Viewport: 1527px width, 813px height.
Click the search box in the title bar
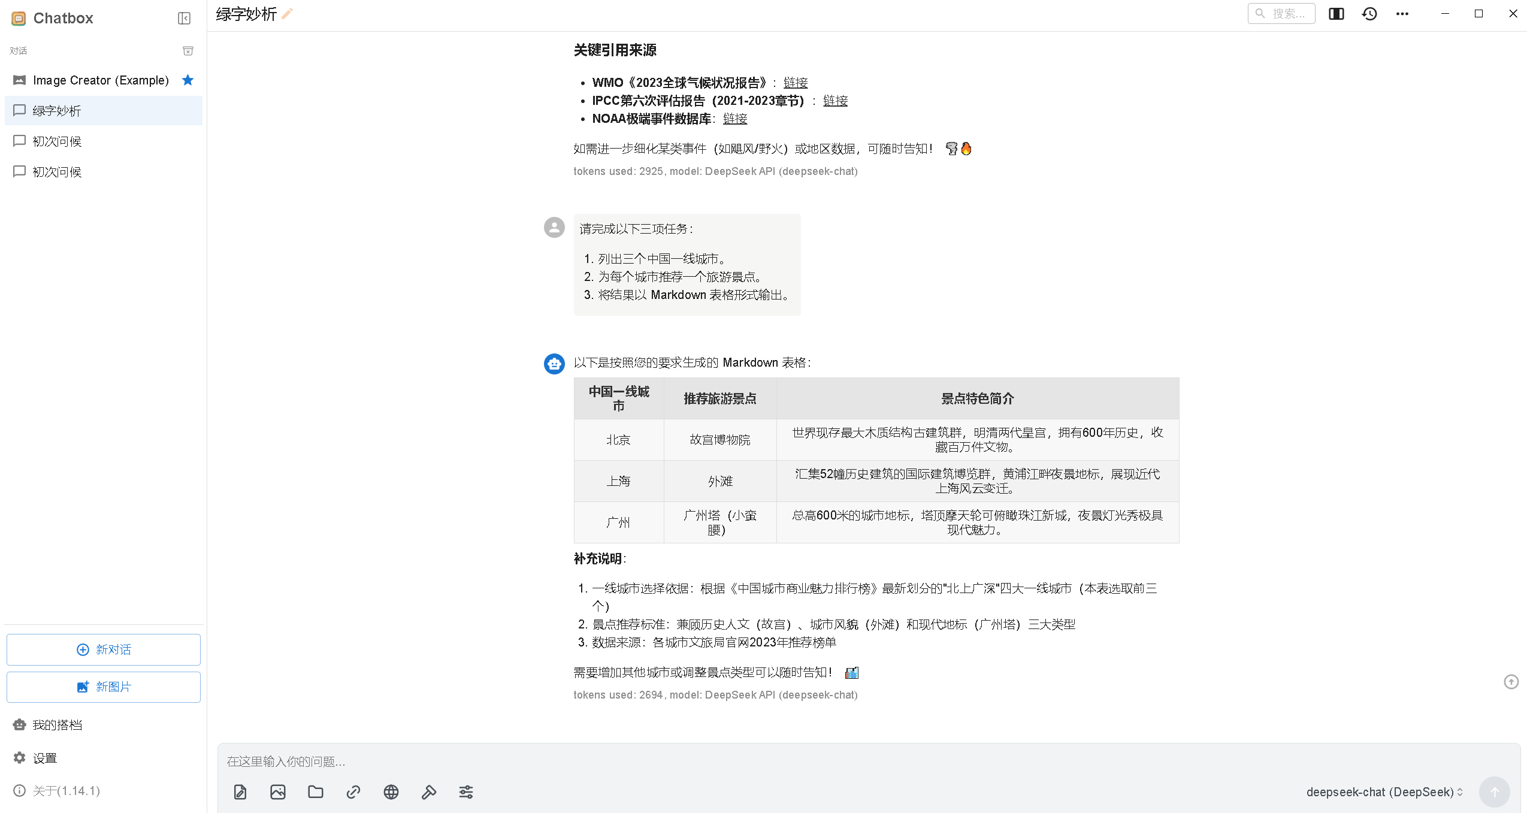coord(1281,13)
